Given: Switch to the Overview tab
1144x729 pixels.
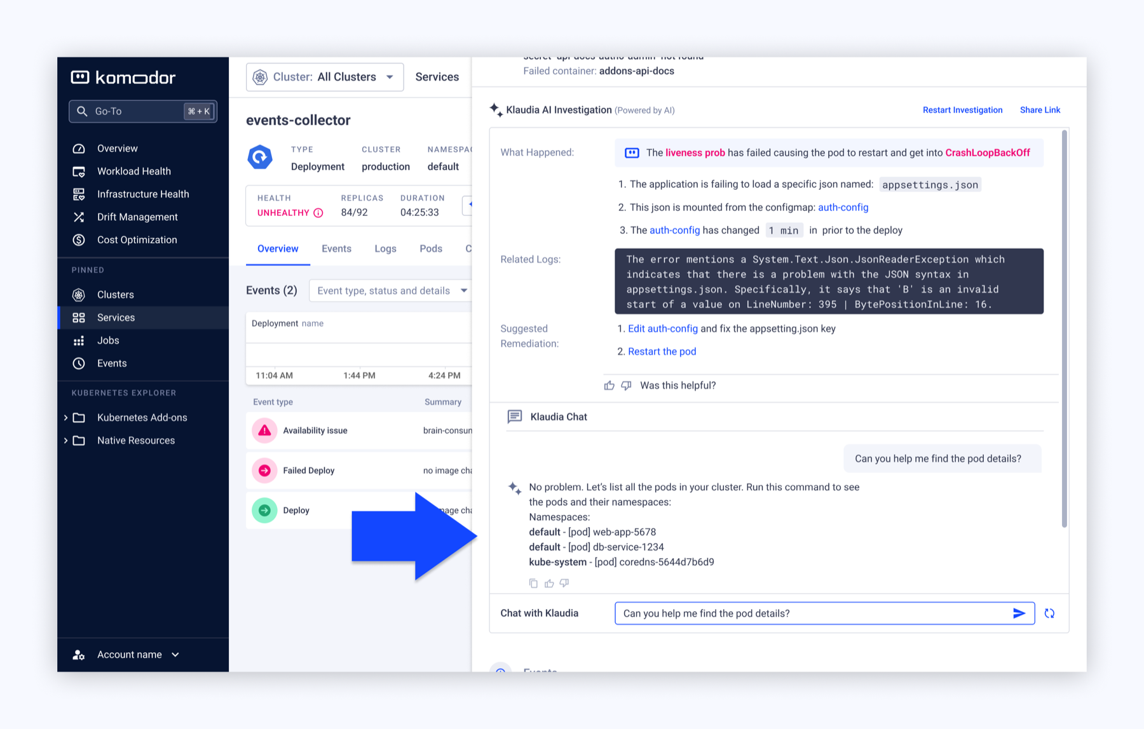Looking at the screenshot, I should pos(278,249).
